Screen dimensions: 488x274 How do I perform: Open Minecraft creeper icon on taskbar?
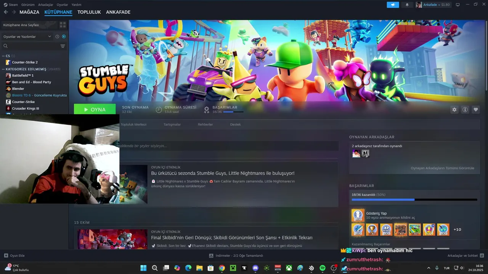(x=233, y=268)
